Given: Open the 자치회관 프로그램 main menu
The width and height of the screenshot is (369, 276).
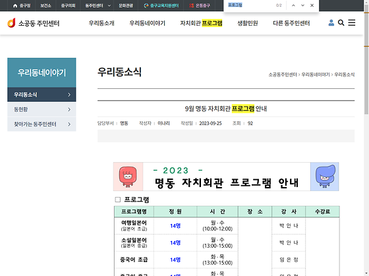Looking at the screenshot, I should tap(201, 23).
